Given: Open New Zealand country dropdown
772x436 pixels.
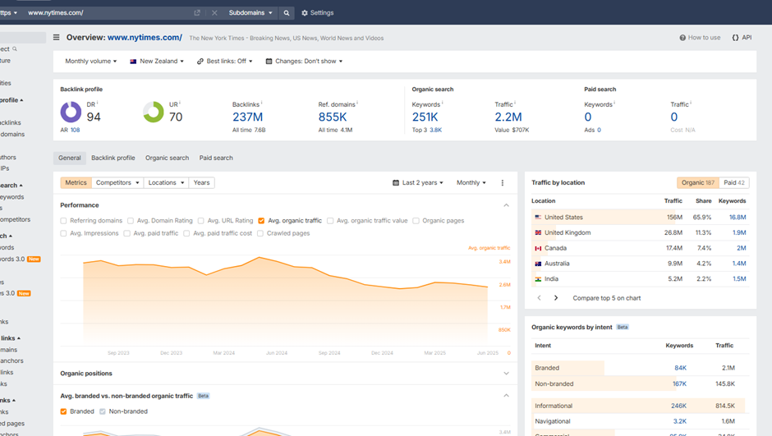Looking at the screenshot, I should click(157, 61).
